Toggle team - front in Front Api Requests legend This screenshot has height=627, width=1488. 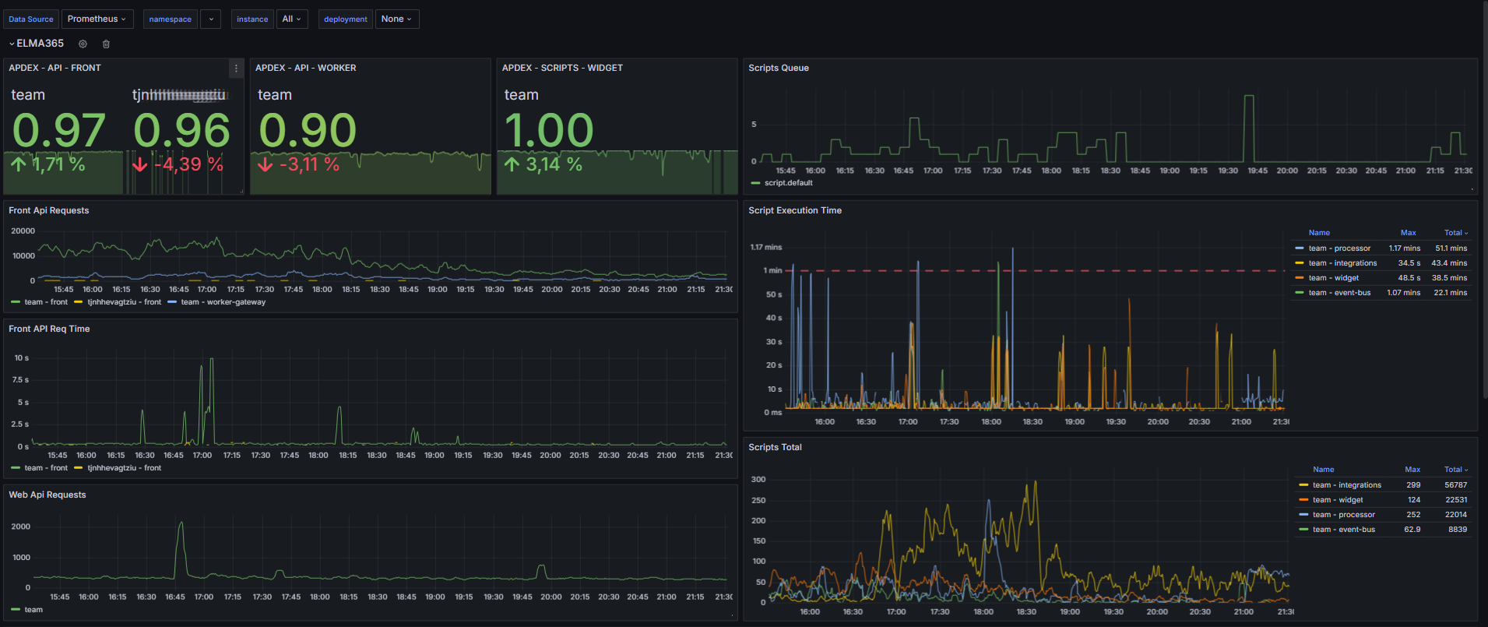(x=46, y=302)
